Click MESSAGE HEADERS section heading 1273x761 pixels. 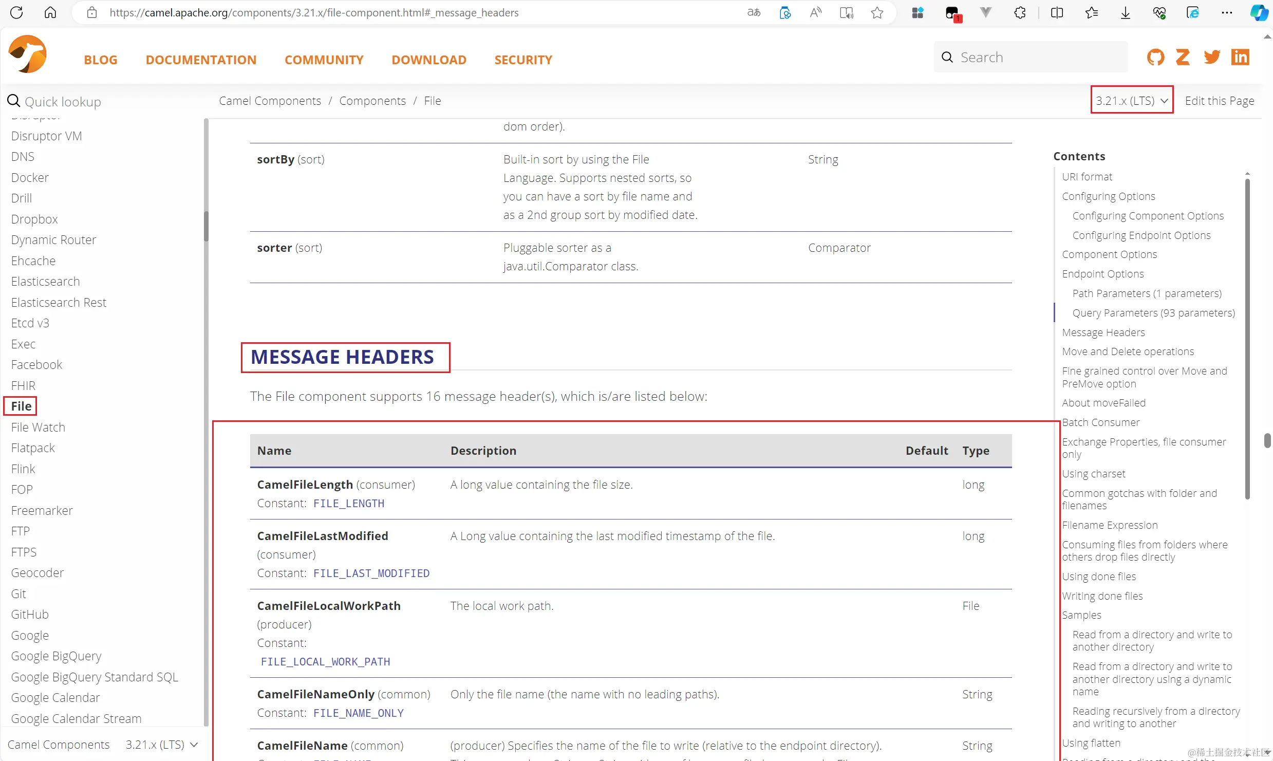tap(342, 357)
